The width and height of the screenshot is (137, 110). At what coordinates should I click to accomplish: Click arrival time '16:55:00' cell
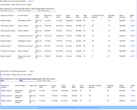pos(59,26)
